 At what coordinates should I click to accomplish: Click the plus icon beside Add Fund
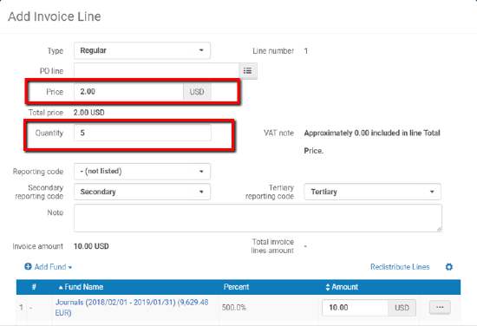(28, 267)
